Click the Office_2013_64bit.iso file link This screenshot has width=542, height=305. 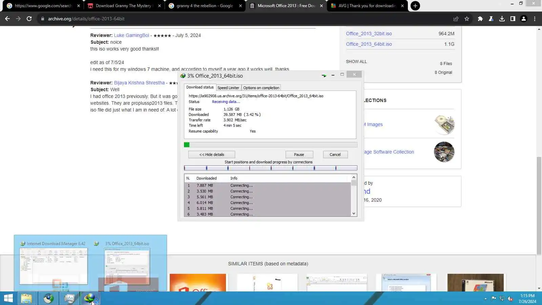tap(369, 44)
